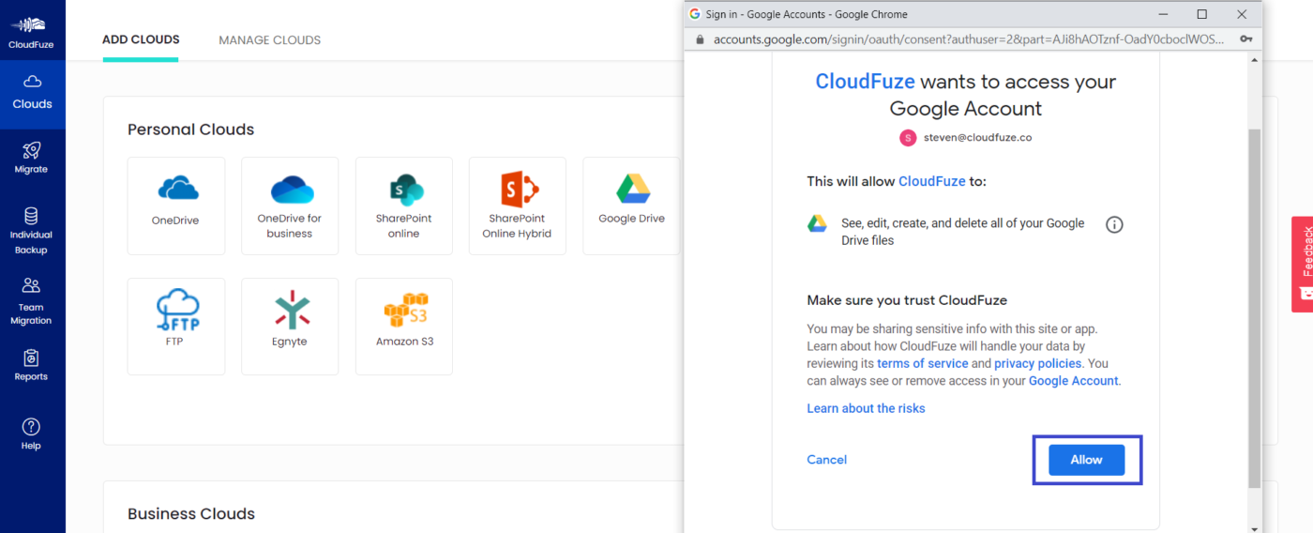
Task: Select the OneDrive cloud tile
Action: (x=176, y=206)
